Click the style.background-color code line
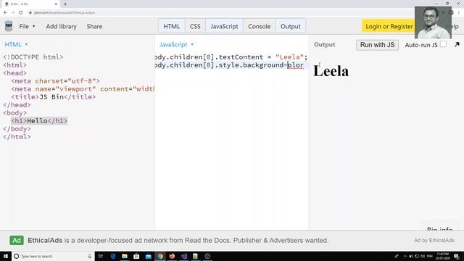This screenshot has width=464, height=261. coord(229,65)
